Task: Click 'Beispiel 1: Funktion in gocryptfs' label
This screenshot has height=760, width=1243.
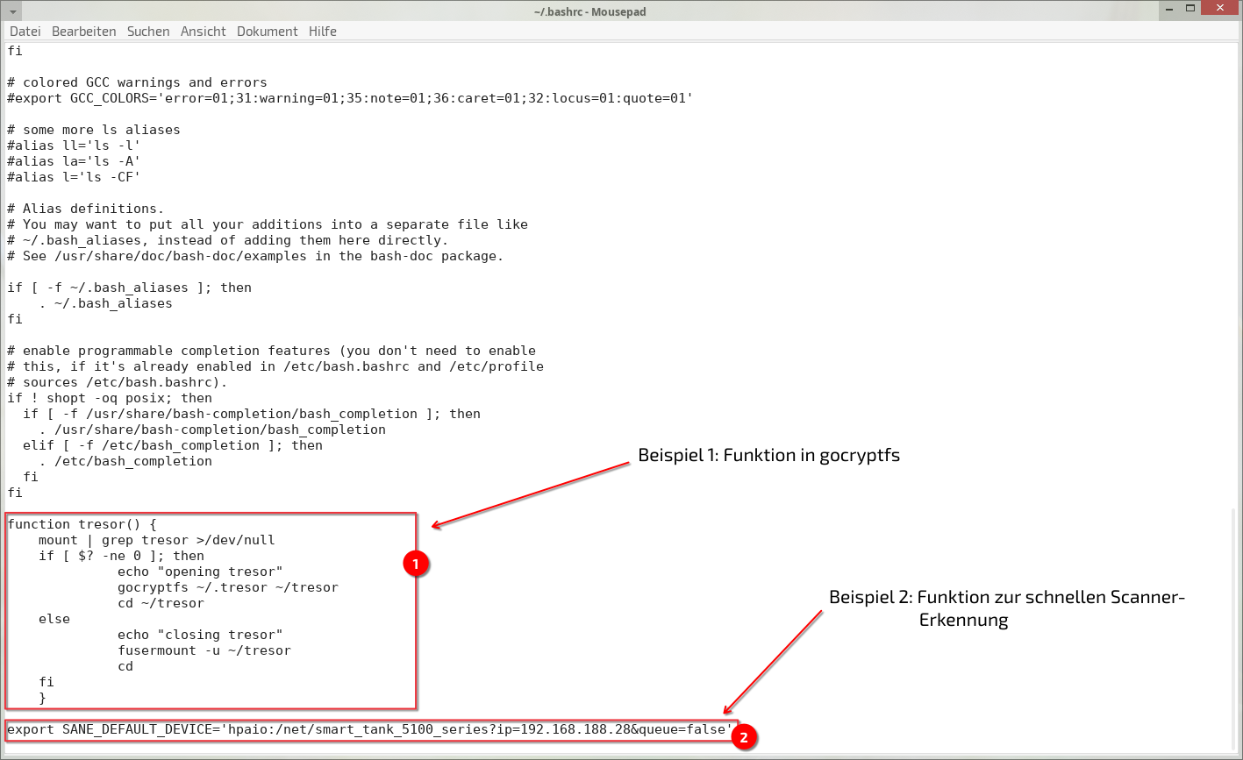Action: pos(768,456)
